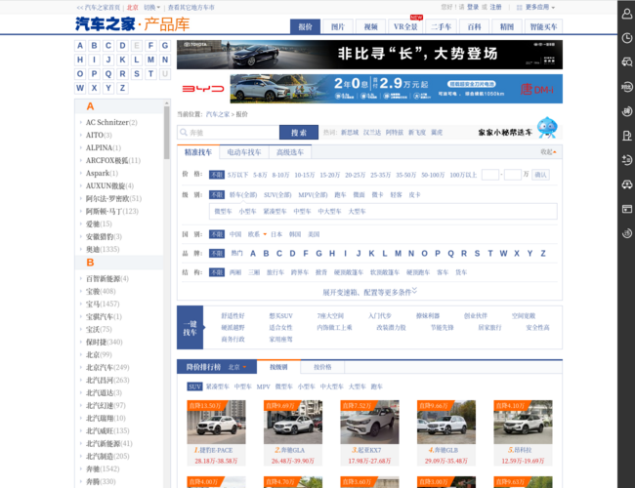Open the 二手车 nav tab
Screen dimensions: 635x488
[x=441, y=26]
